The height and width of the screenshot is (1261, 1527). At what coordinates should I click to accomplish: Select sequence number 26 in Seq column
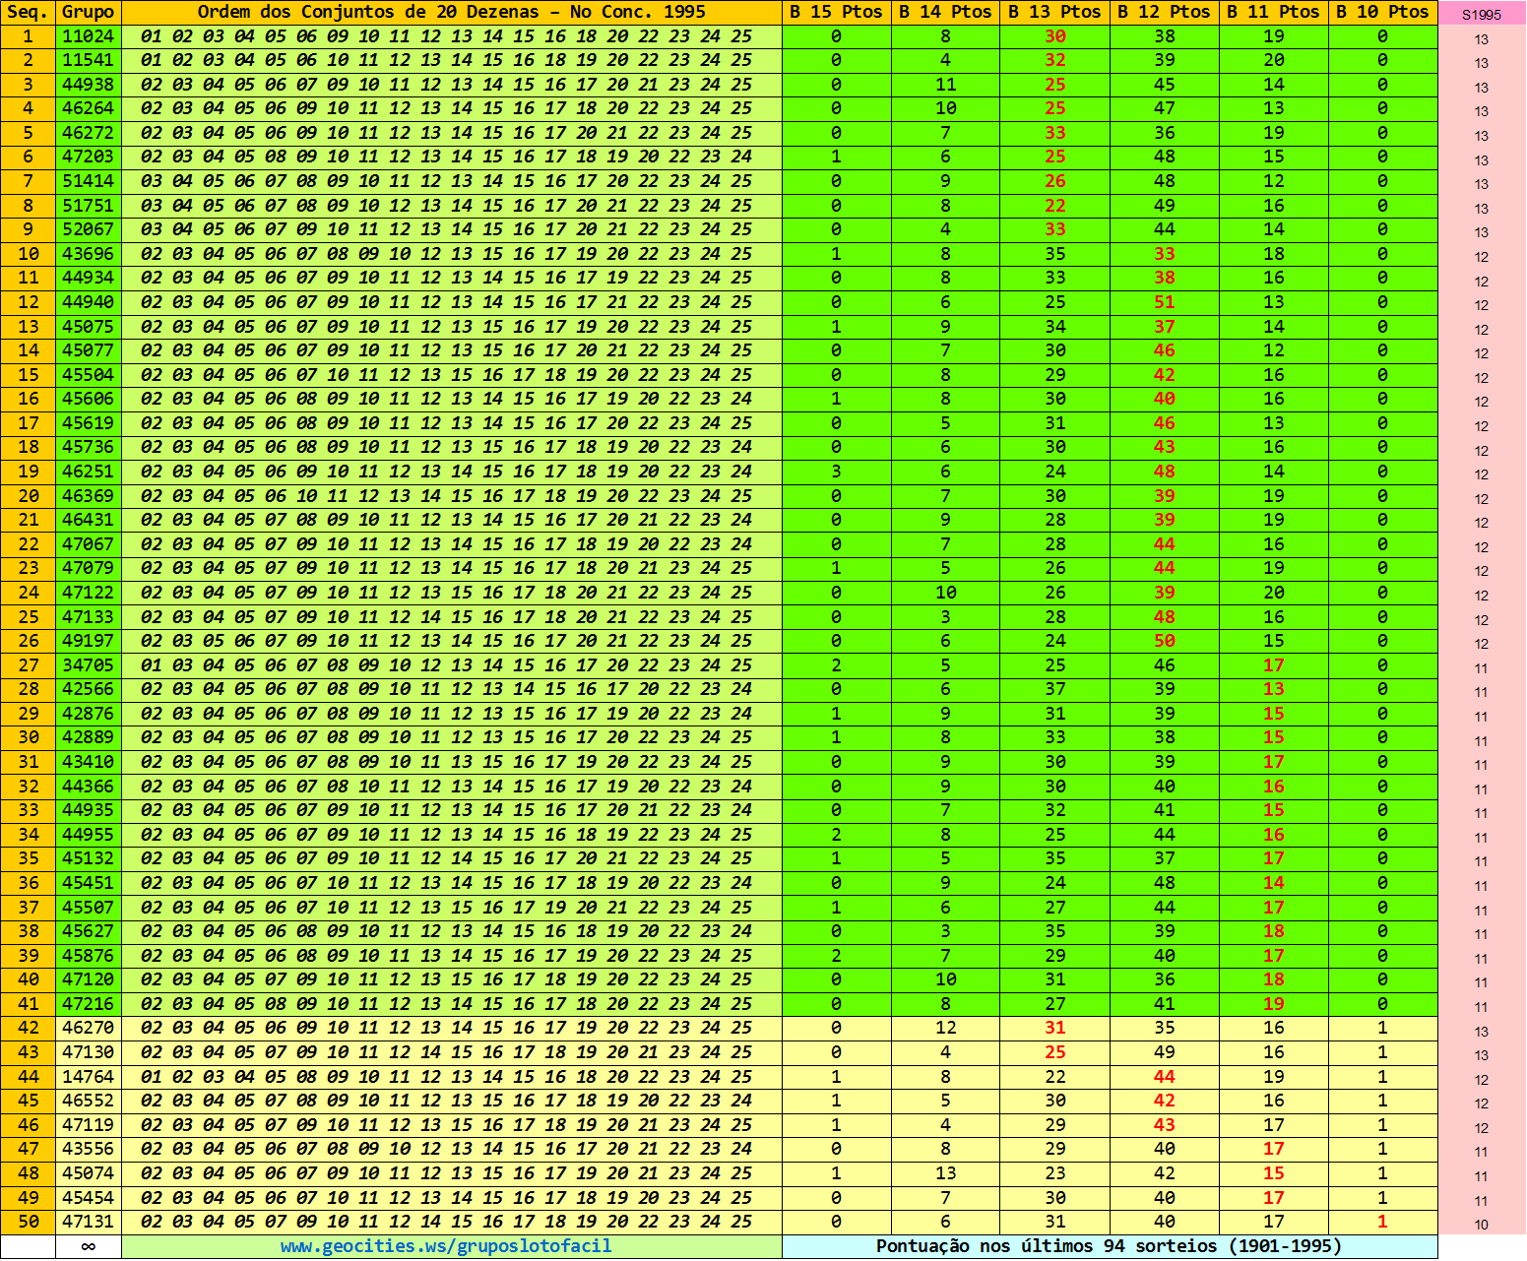pos(27,641)
